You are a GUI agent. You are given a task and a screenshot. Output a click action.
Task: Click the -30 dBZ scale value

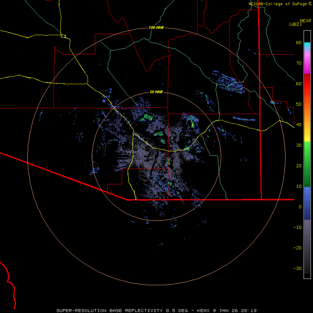click(x=297, y=268)
